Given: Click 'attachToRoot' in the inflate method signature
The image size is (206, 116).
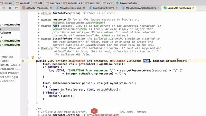Looking at the screenshot, I should [x=176, y=61].
